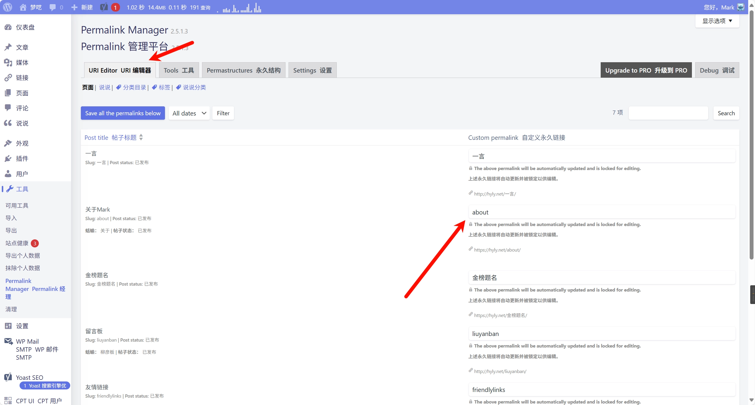755x405 pixels.
Task: Open Settings 设置 tab
Action: tap(312, 70)
